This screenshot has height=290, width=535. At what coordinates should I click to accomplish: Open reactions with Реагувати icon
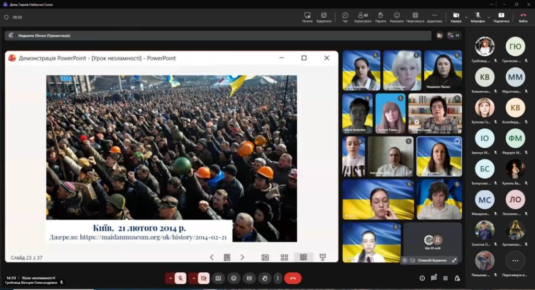(397, 17)
